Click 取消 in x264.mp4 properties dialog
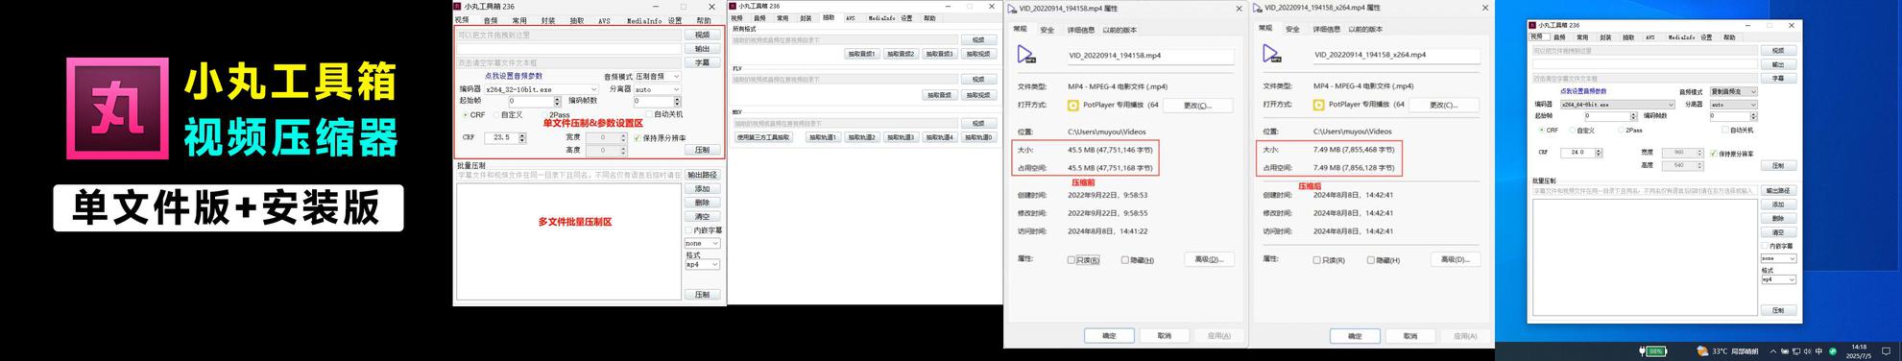Image resolution: width=1902 pixels, height=361 pixels. point(1409,336)
